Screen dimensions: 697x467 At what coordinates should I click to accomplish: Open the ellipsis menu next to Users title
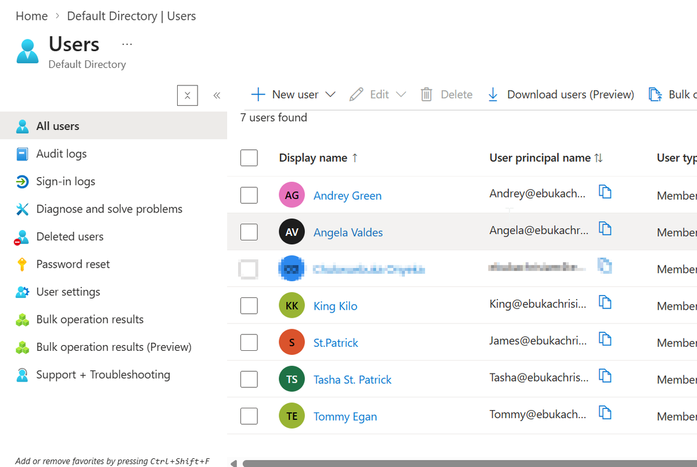point(127,44)
